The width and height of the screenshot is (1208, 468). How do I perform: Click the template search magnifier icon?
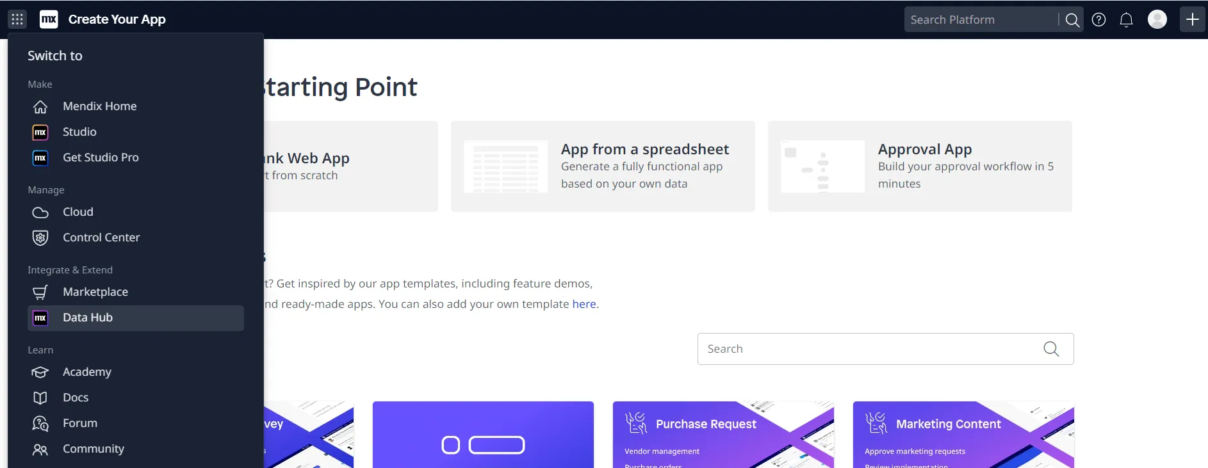(1050, 349)
